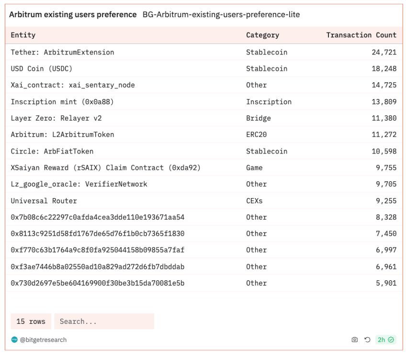
Task: Click the Universal Router entity cell
Action: click(44, 201)
